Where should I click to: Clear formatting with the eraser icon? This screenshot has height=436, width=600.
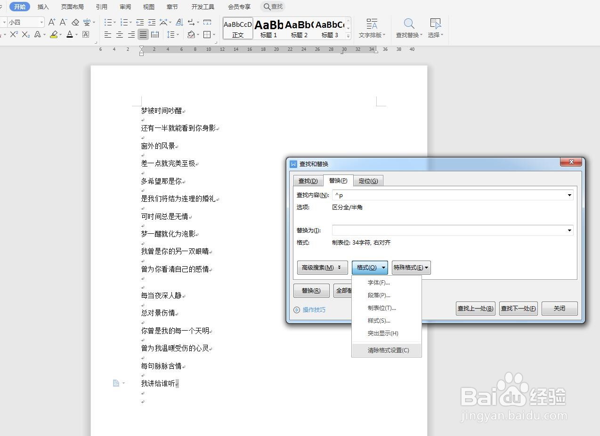tap(75, 23)
